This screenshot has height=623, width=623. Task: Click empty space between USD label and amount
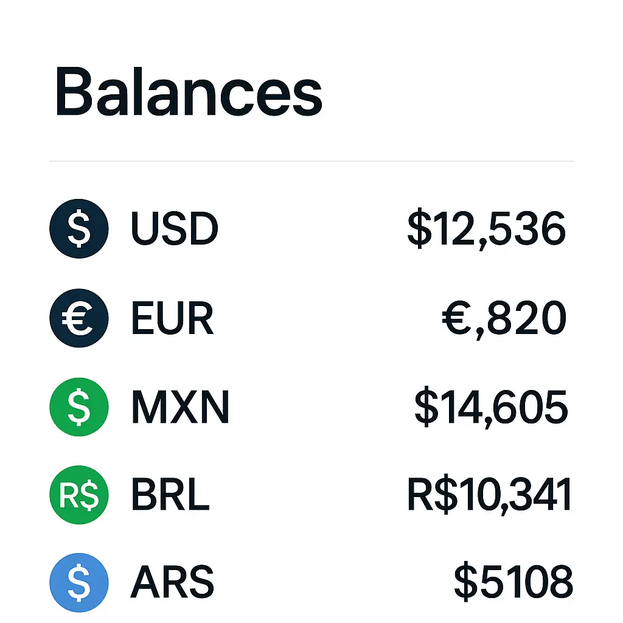(x=310, y=229)
